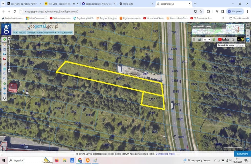Open the YouTube channel icon
The height and width of the screenshot is (167, 251).
[224, 39]
